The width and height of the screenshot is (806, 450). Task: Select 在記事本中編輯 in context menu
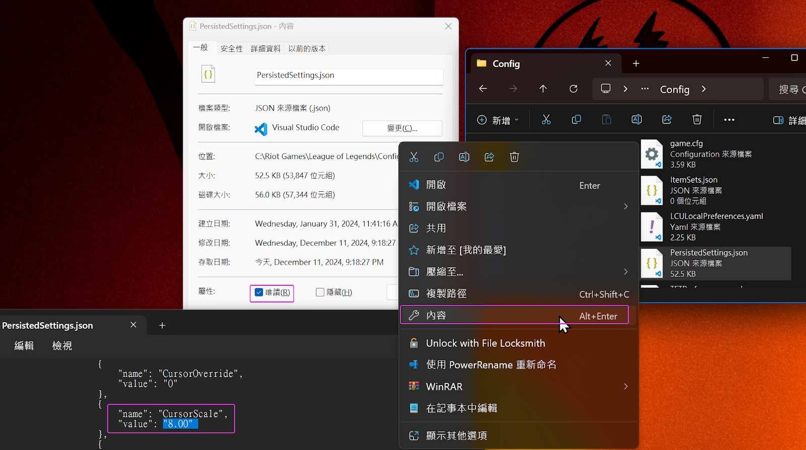click(519, 408)
